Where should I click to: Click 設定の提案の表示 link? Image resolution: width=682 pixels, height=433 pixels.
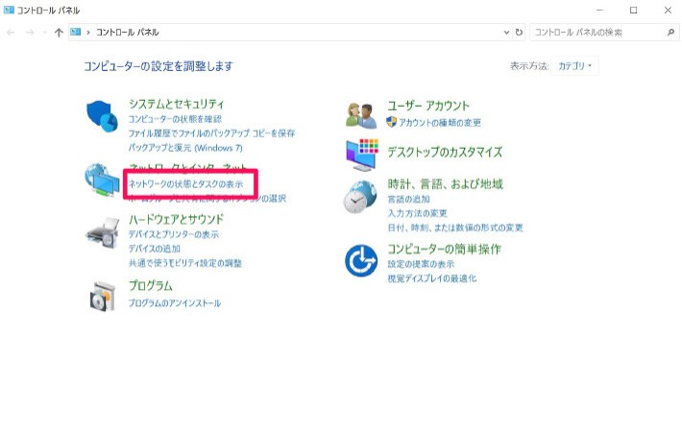pos(421,264)
